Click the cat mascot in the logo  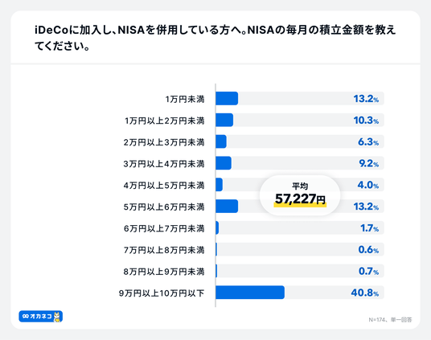(x=57, y=317)
